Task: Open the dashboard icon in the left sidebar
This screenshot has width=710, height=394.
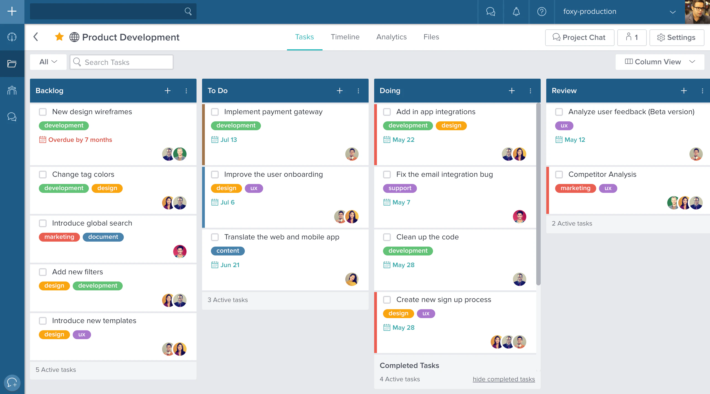Action: click(12, 37)
